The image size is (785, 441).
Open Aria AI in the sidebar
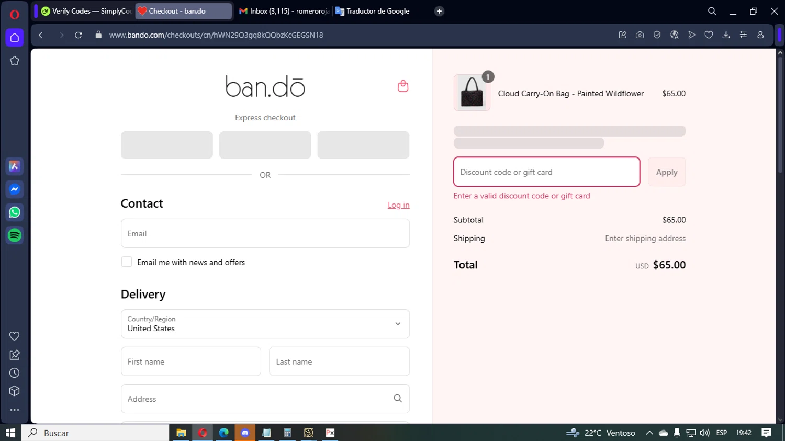(x=15, y=166)
